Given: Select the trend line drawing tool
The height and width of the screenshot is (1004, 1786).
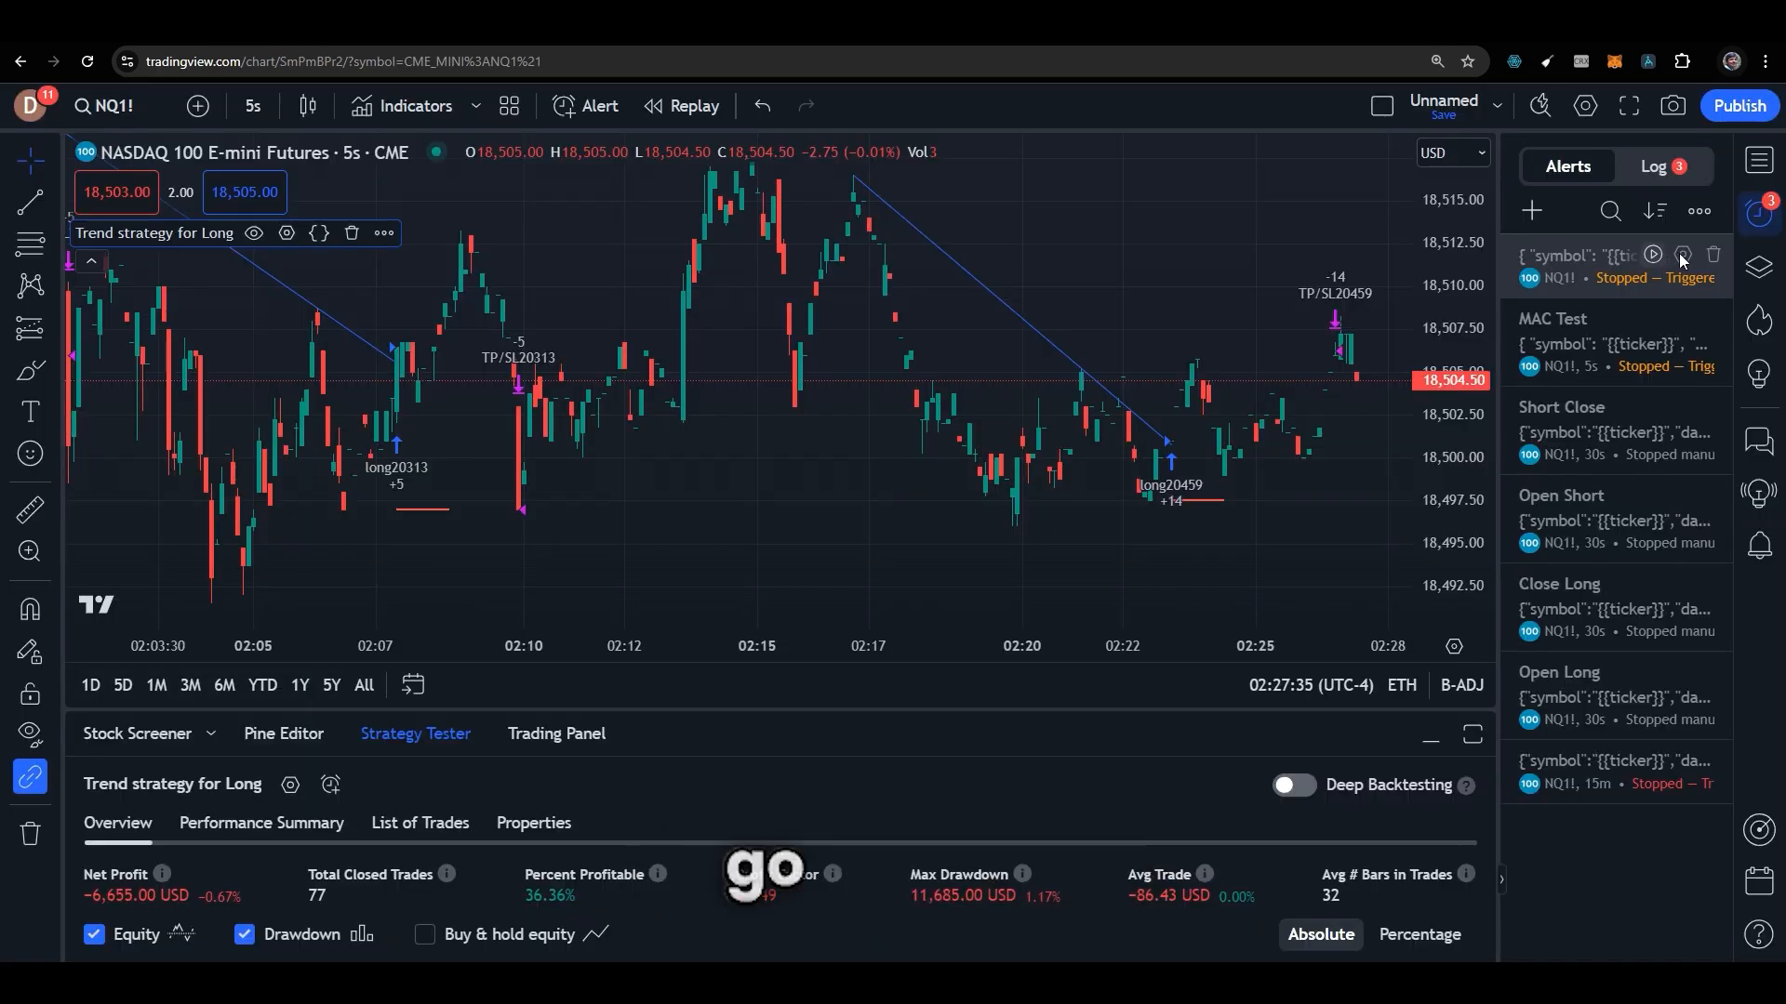Looking at the screenshot, I should point(30,203).
